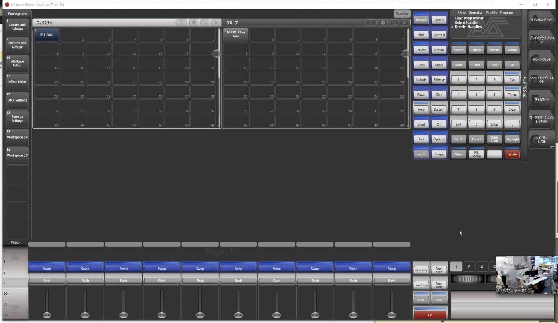Click the Clear button on keypad
This screenshot has width=558, height=323.
512,109
